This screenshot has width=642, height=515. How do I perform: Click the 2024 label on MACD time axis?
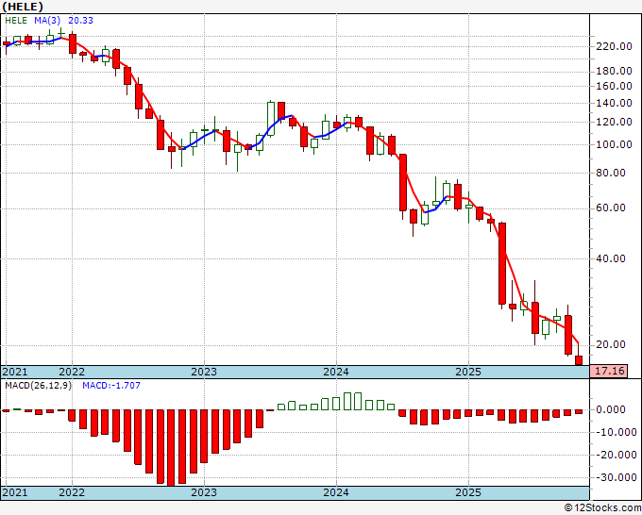336,492
